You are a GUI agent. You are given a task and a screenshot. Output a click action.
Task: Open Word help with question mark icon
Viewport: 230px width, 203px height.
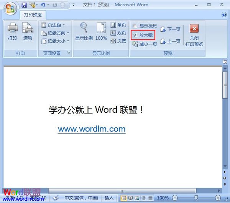click(224, 15)
